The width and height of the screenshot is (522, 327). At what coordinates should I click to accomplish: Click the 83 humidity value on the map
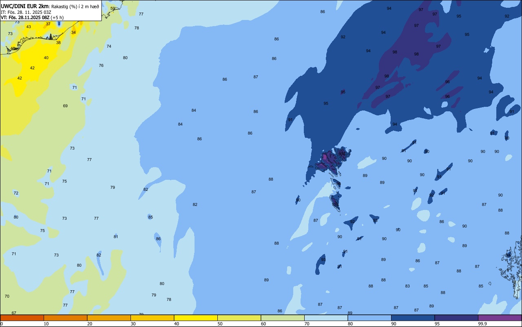[x=407, y=286]
